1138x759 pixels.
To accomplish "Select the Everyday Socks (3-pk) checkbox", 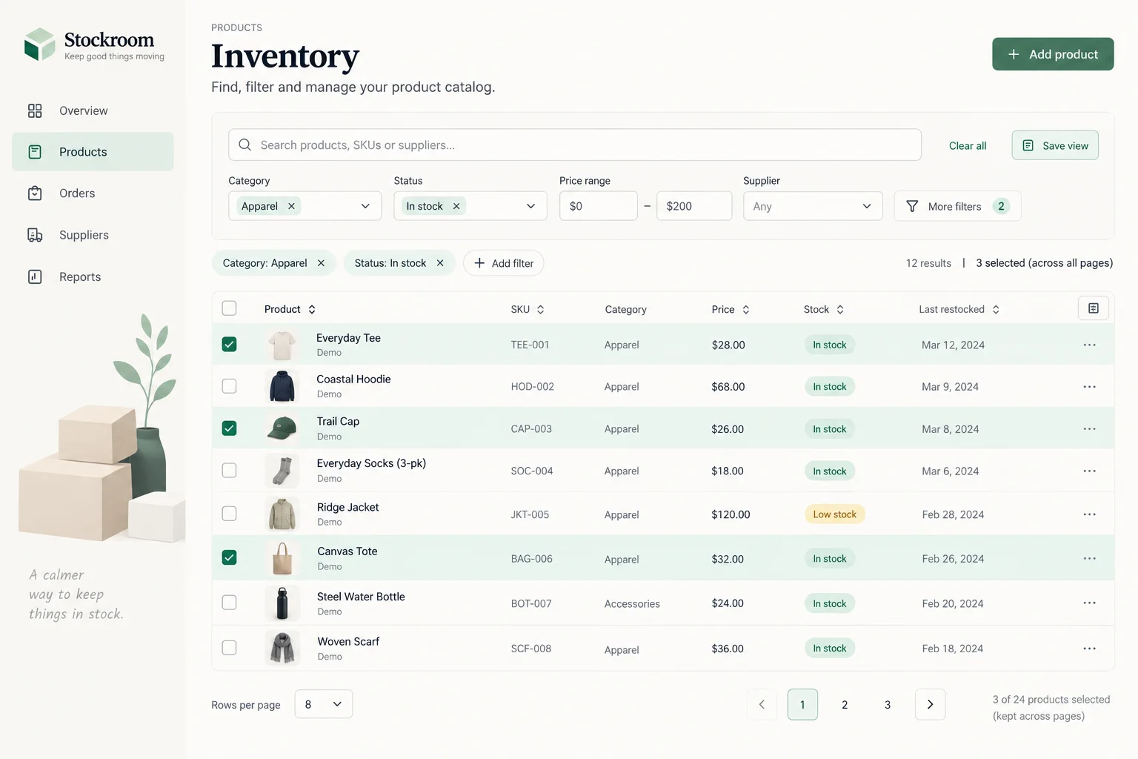I will tap(230, 471).
